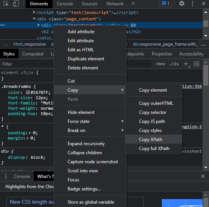Choose Edit as HTML
Image resolution: width=209 pixels, height=207 pixels.
(x=90, y=50)
